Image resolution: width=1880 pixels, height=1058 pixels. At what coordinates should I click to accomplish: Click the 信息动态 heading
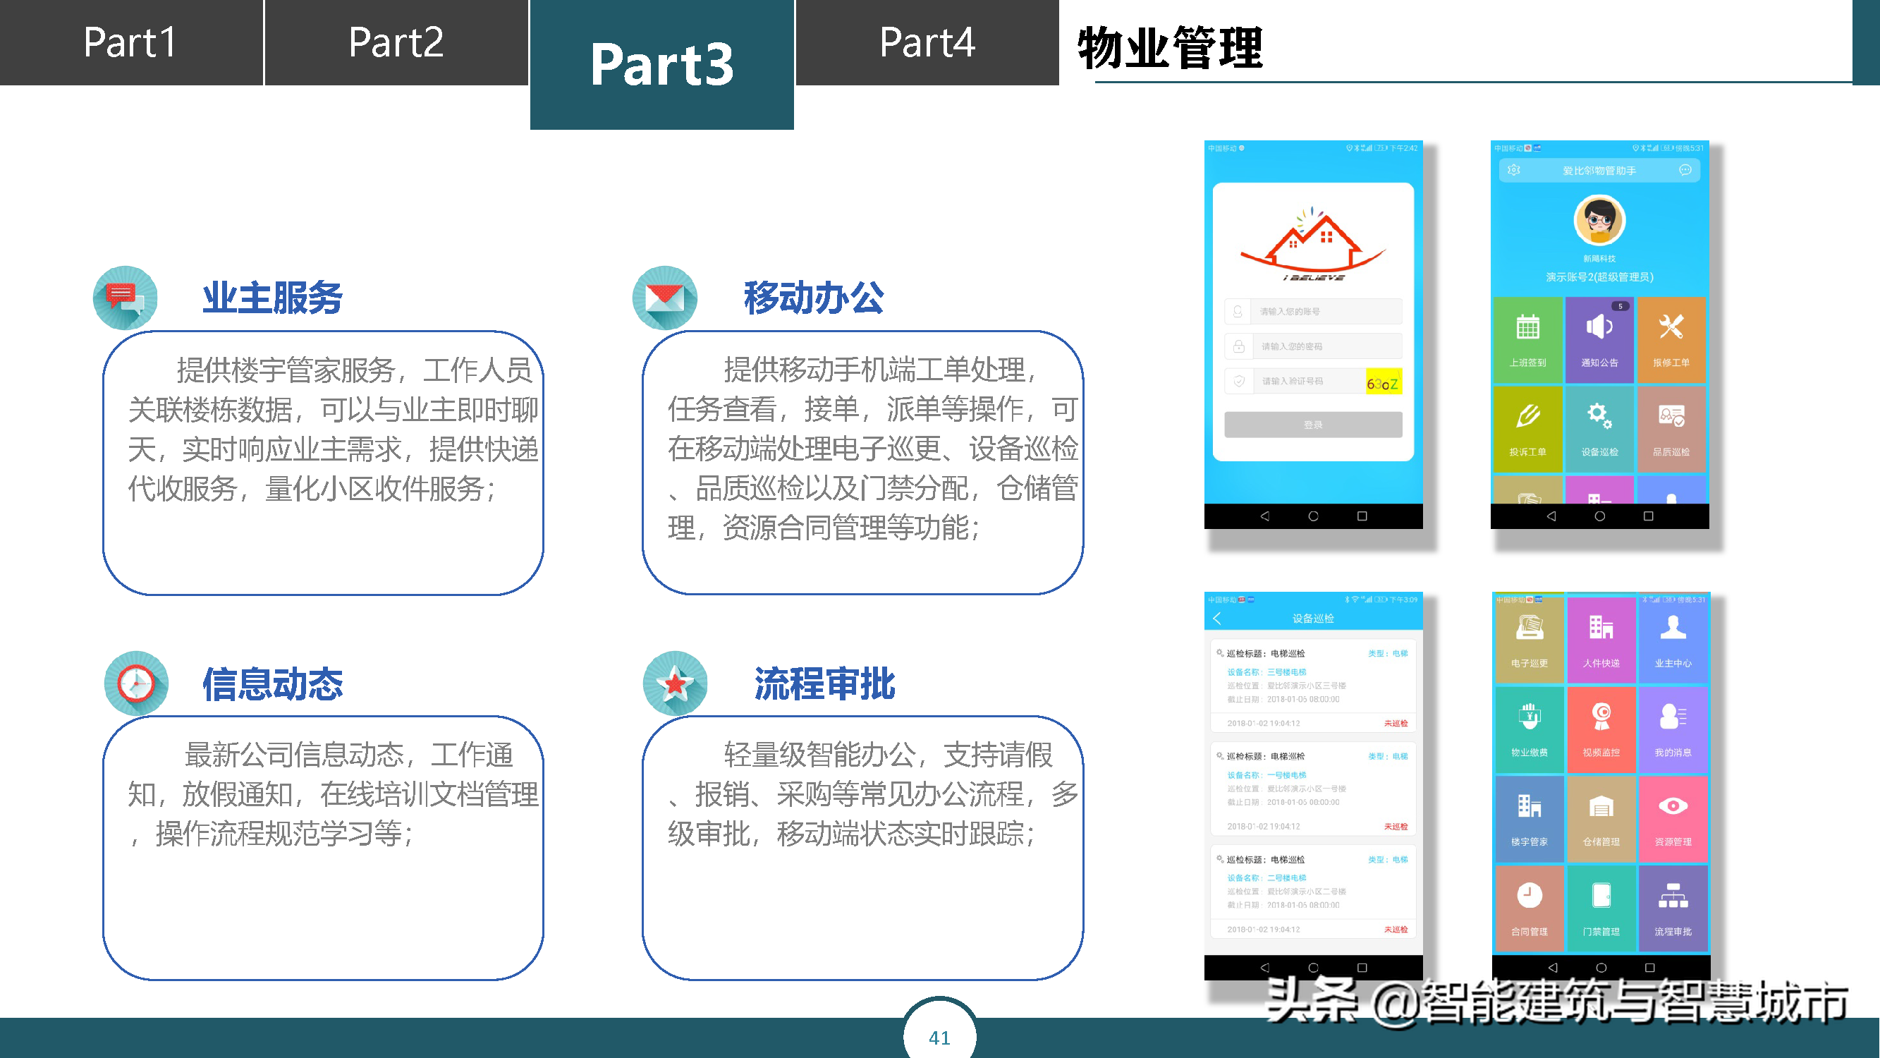[272, 684]
